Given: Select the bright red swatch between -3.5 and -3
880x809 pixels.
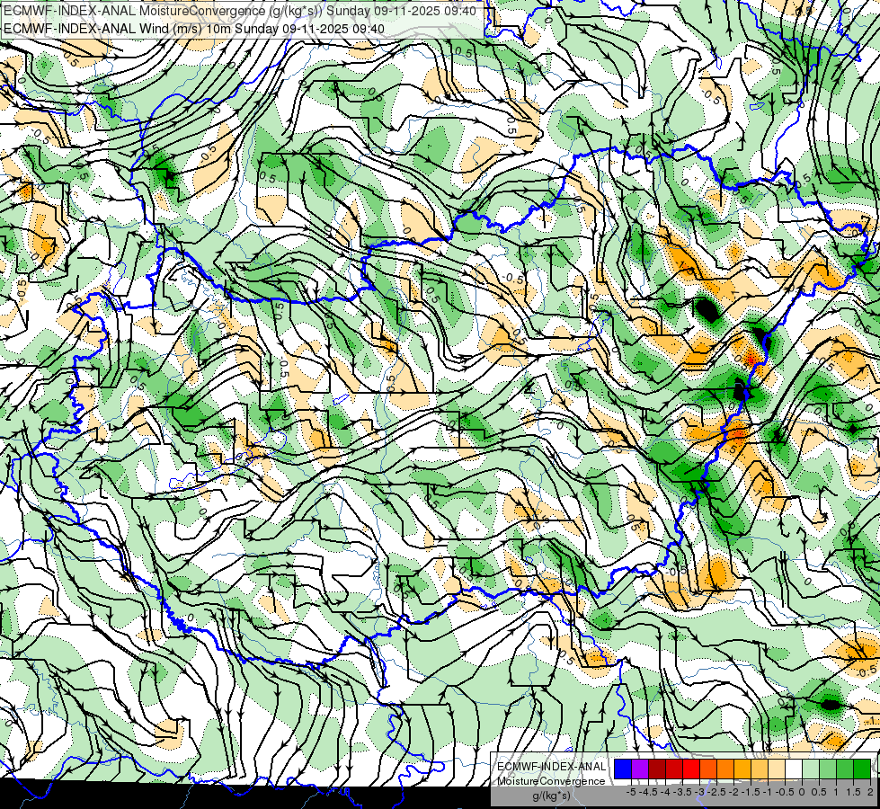Looking at the screenshot, I should coord(691,769).
